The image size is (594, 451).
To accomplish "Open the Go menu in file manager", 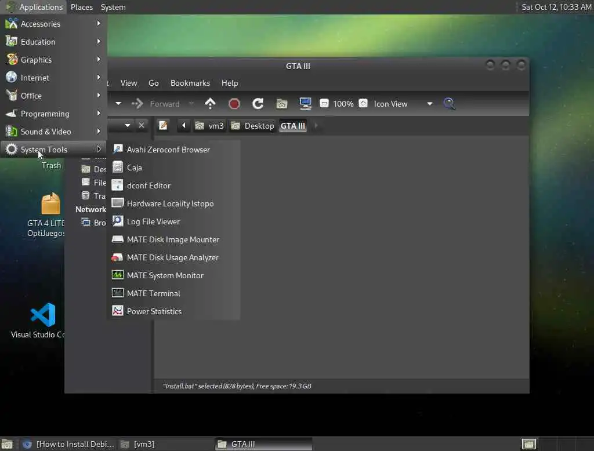I will [x=153, y=83].
